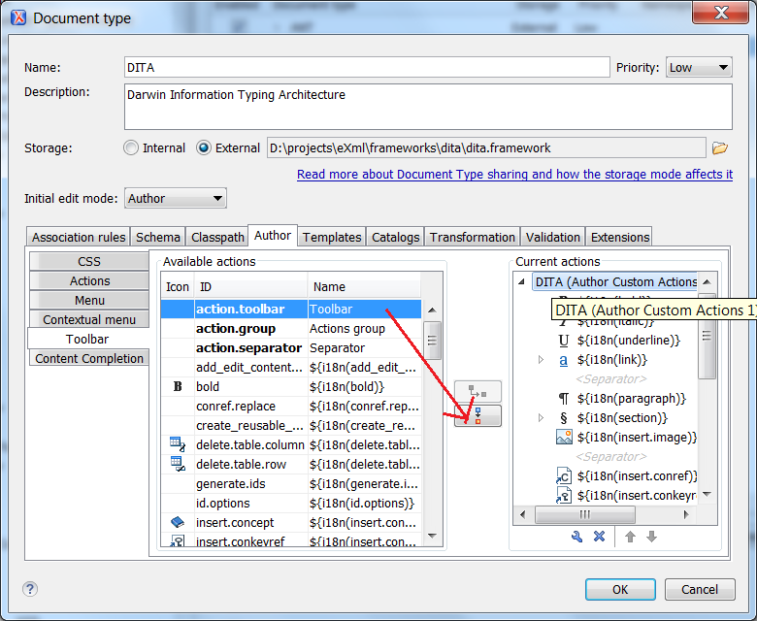Image resolution: width=757 pixels, height=621 pixels.
Task: Click the add as sibling action button
Action: 477,415
